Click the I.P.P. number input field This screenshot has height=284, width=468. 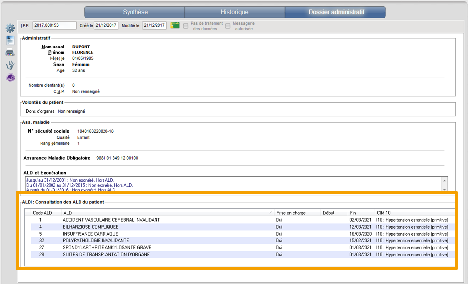54,26
